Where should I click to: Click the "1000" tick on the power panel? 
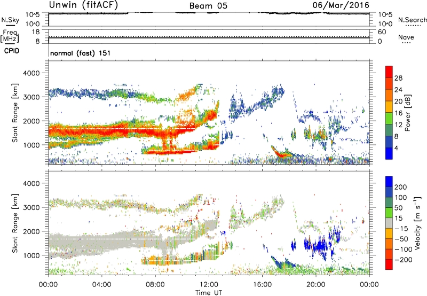pos(31,145)
